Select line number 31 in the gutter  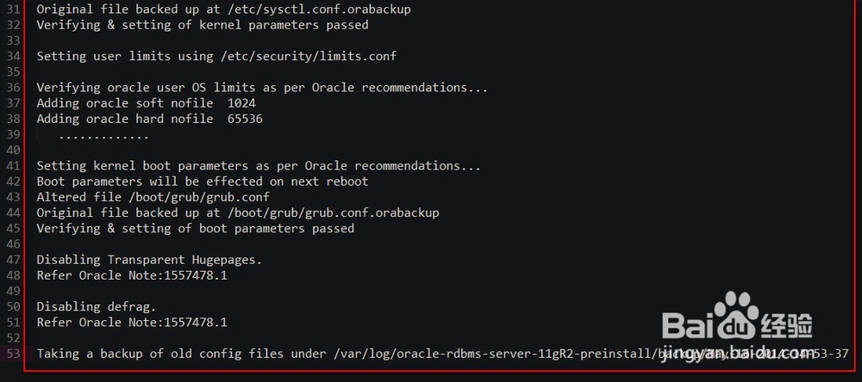14,9
